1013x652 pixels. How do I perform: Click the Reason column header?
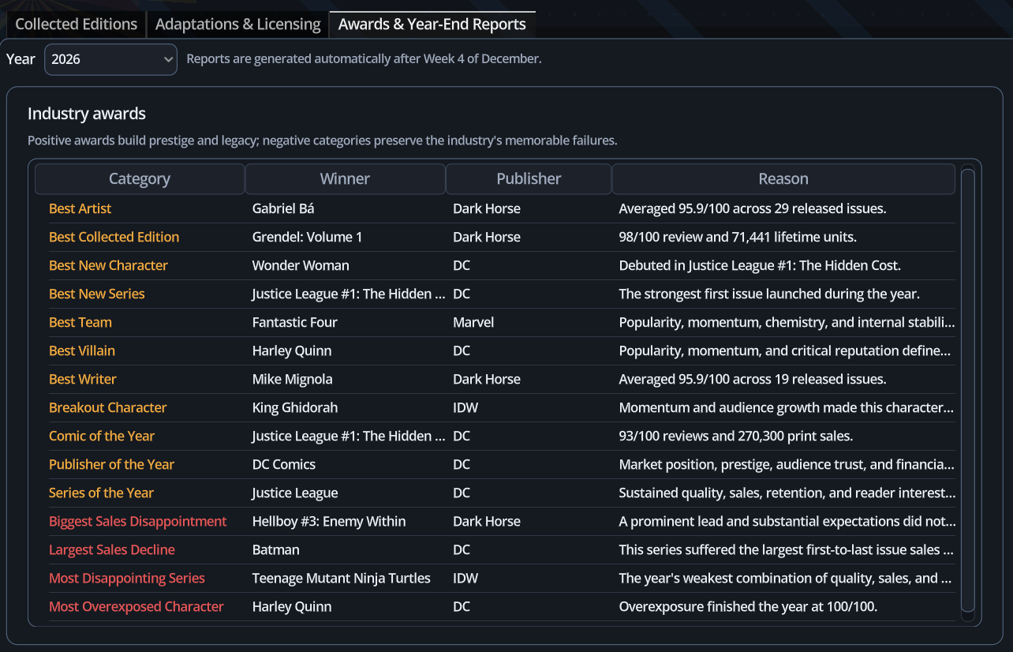tap(783, 179)
